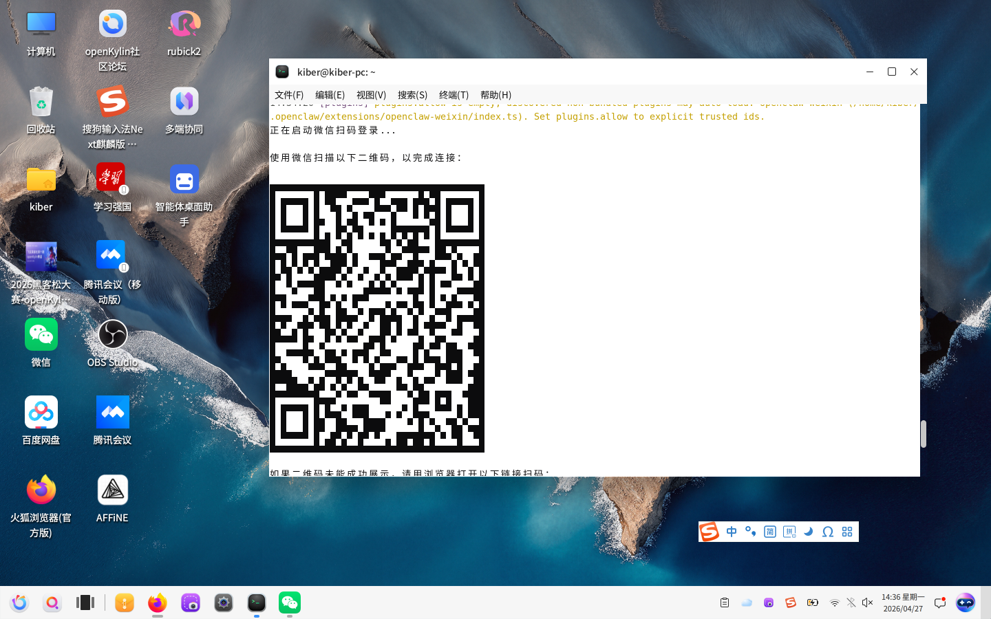Select the openKylin社区论坛 desktop icon
Viewport: 991px width, 619px height.
pos(112,41)
